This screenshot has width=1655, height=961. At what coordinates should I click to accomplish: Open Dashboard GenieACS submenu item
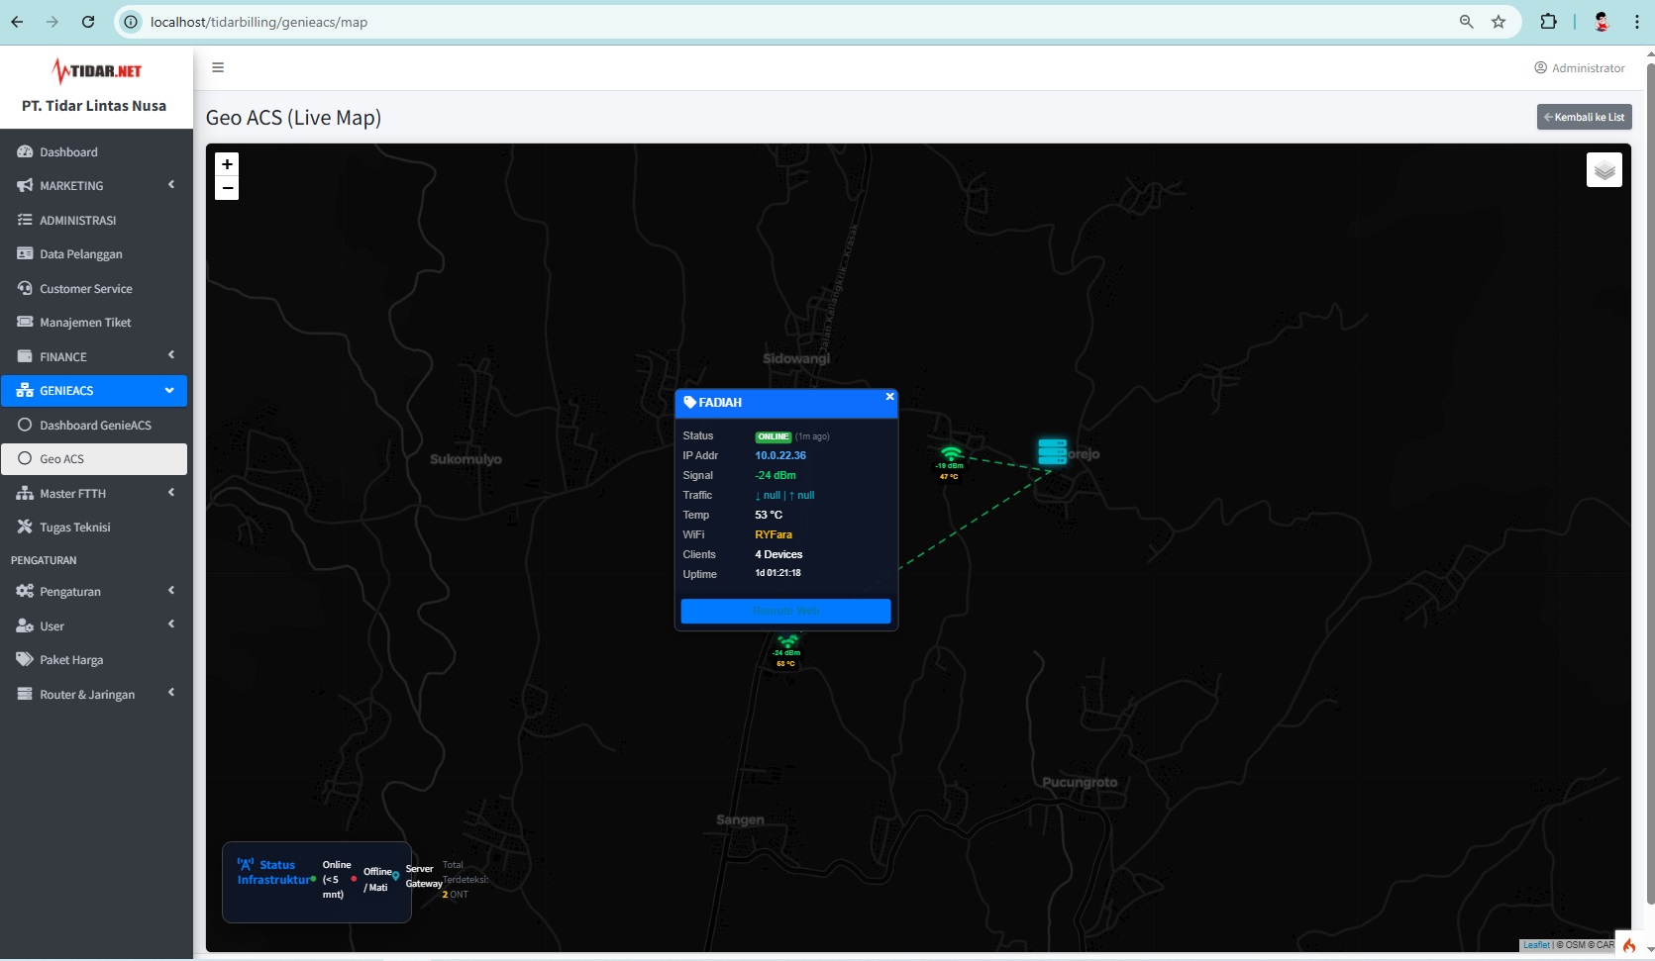[x=96, y=425]
